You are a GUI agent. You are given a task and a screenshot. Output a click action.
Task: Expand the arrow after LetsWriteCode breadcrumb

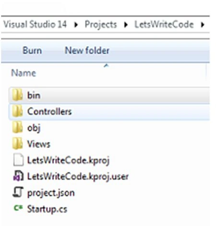click(203, 25)
